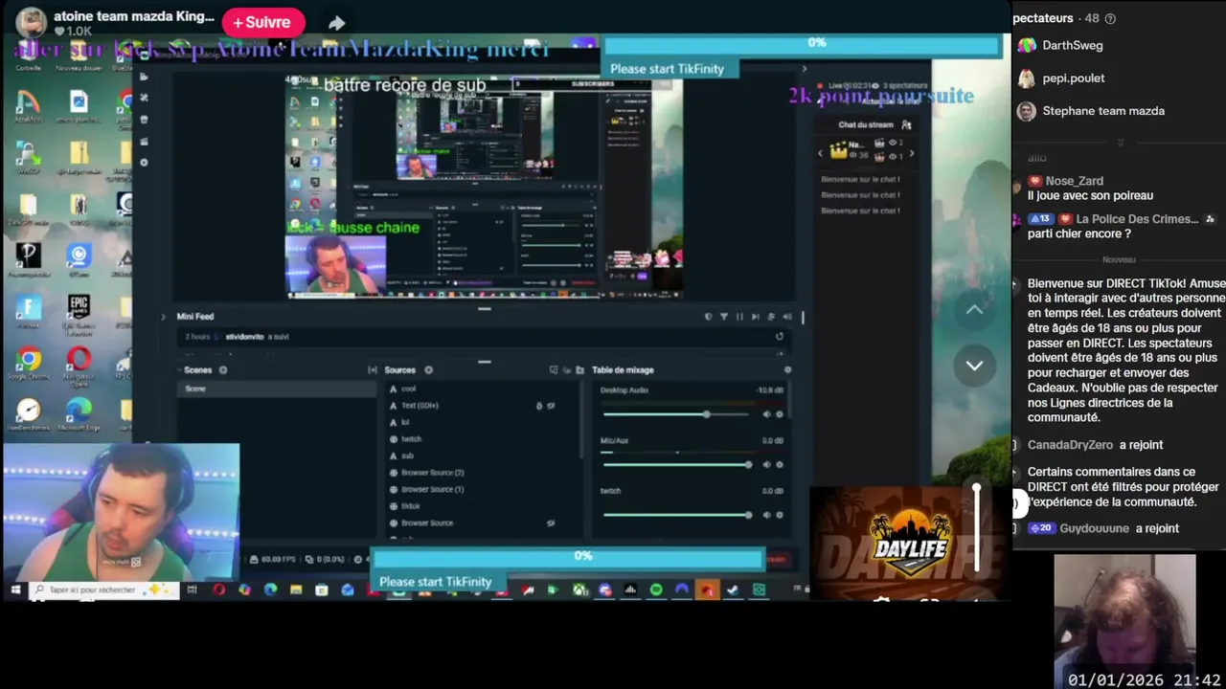The image size is (1226, 689).
Task: Skip the current Mini Feed alert
Action: [x=756, y=316]
